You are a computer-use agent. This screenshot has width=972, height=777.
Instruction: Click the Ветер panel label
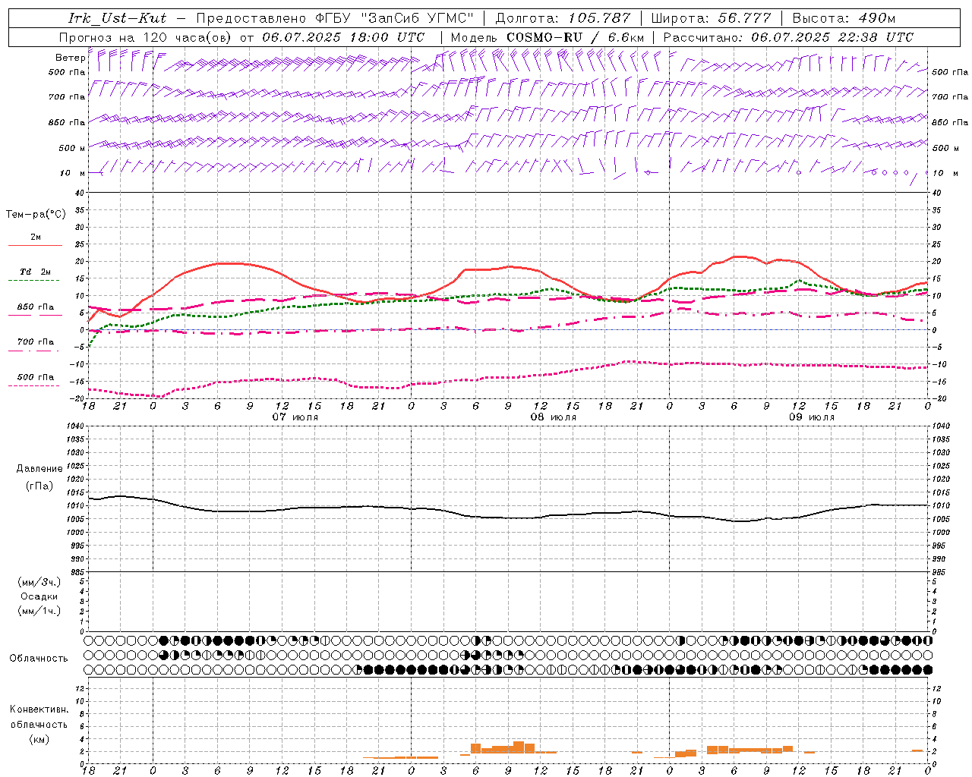click(71, 58)
